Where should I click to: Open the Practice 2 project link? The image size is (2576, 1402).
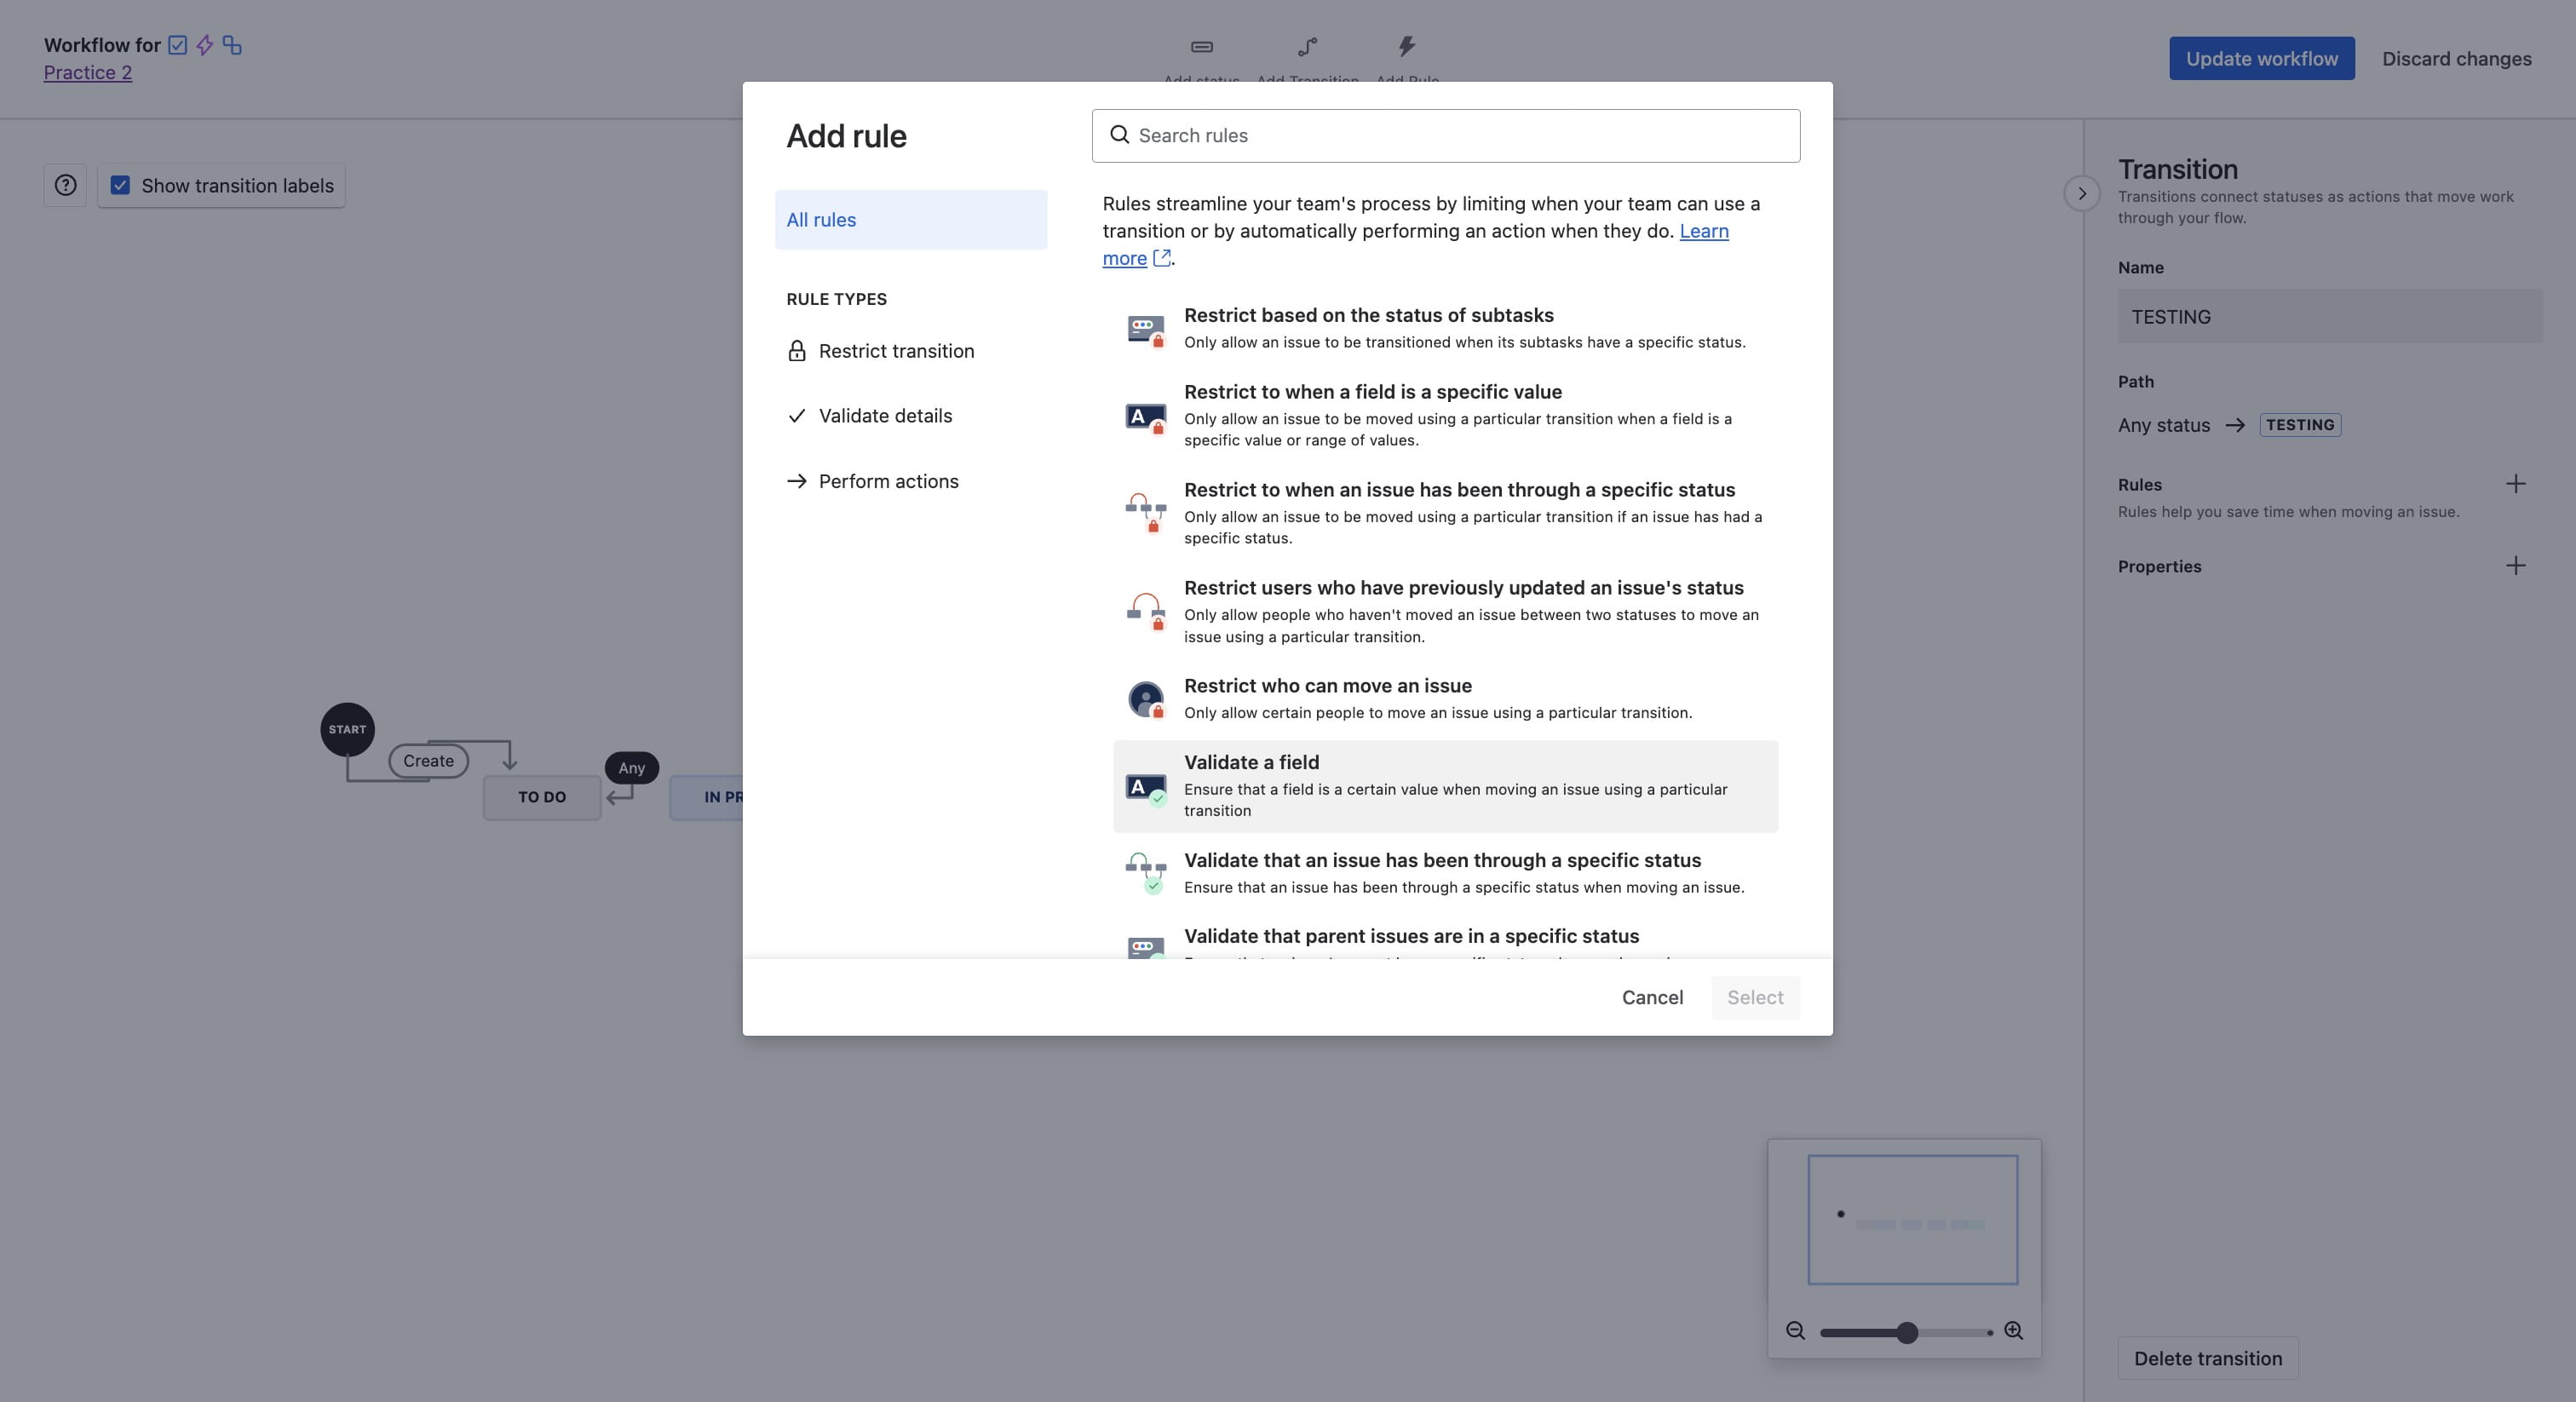click(x=88, y=72)
